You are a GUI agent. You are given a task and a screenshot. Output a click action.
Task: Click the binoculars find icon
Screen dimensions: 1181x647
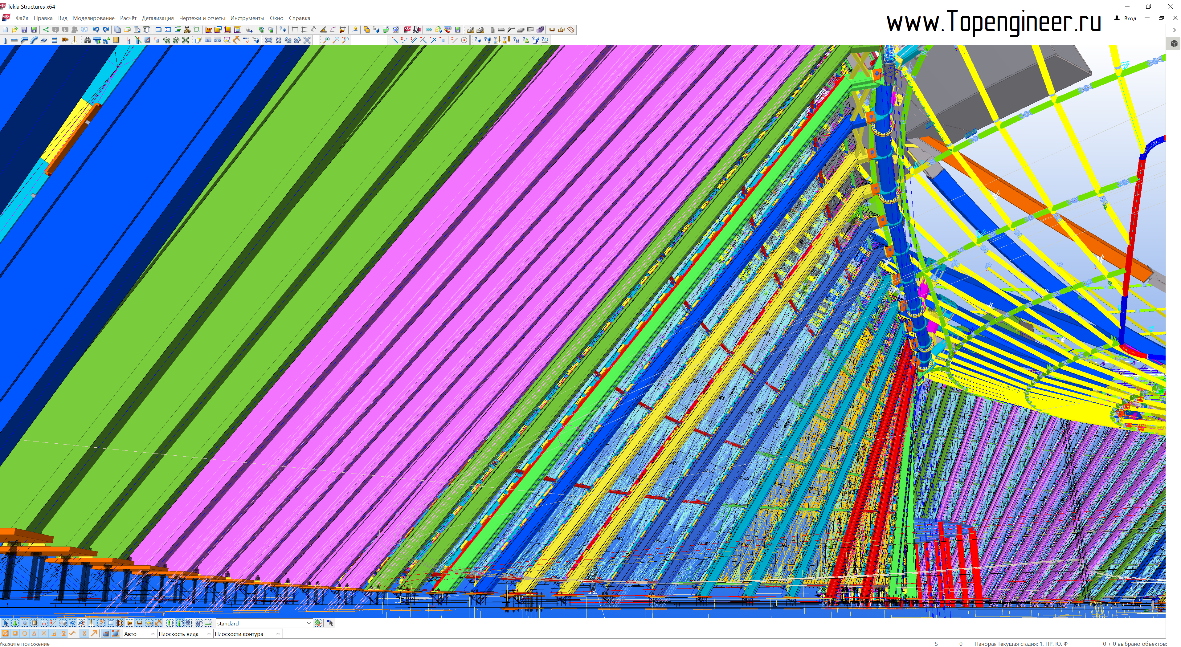pyautogui.click(x=87, y=40)
